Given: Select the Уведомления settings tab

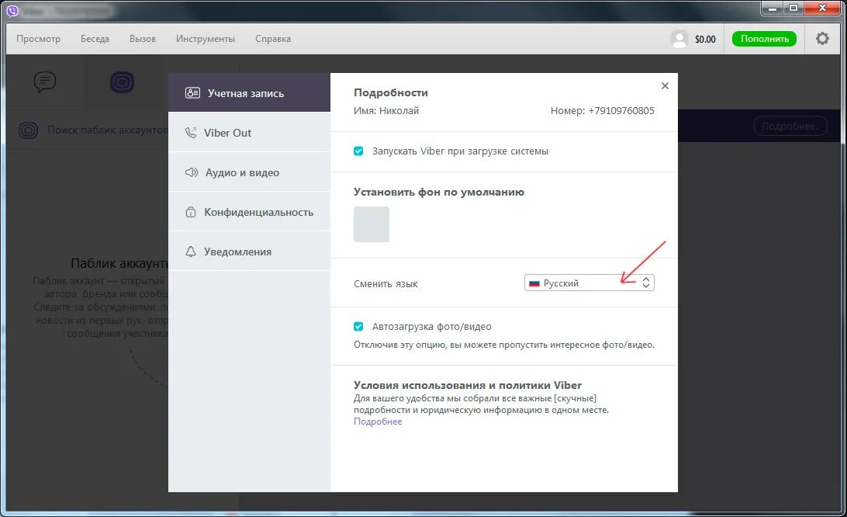Looking at the screenshot, I should (x=249, y=252).
